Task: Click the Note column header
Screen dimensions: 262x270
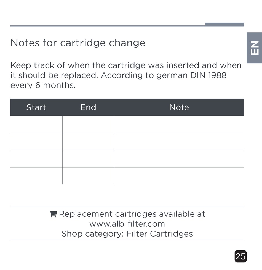Action: (179, 107)
